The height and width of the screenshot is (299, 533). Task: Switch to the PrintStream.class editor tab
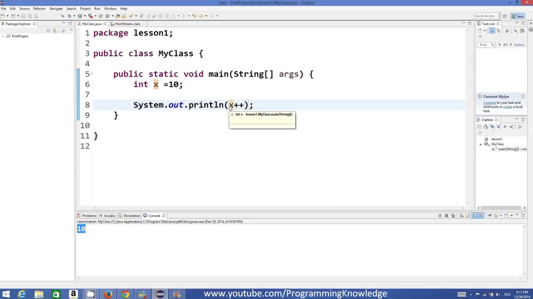[x=127, y=24]
